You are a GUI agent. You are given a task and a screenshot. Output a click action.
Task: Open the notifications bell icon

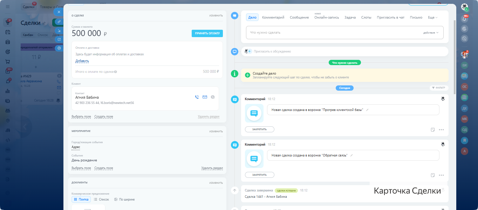pos(465,19)
